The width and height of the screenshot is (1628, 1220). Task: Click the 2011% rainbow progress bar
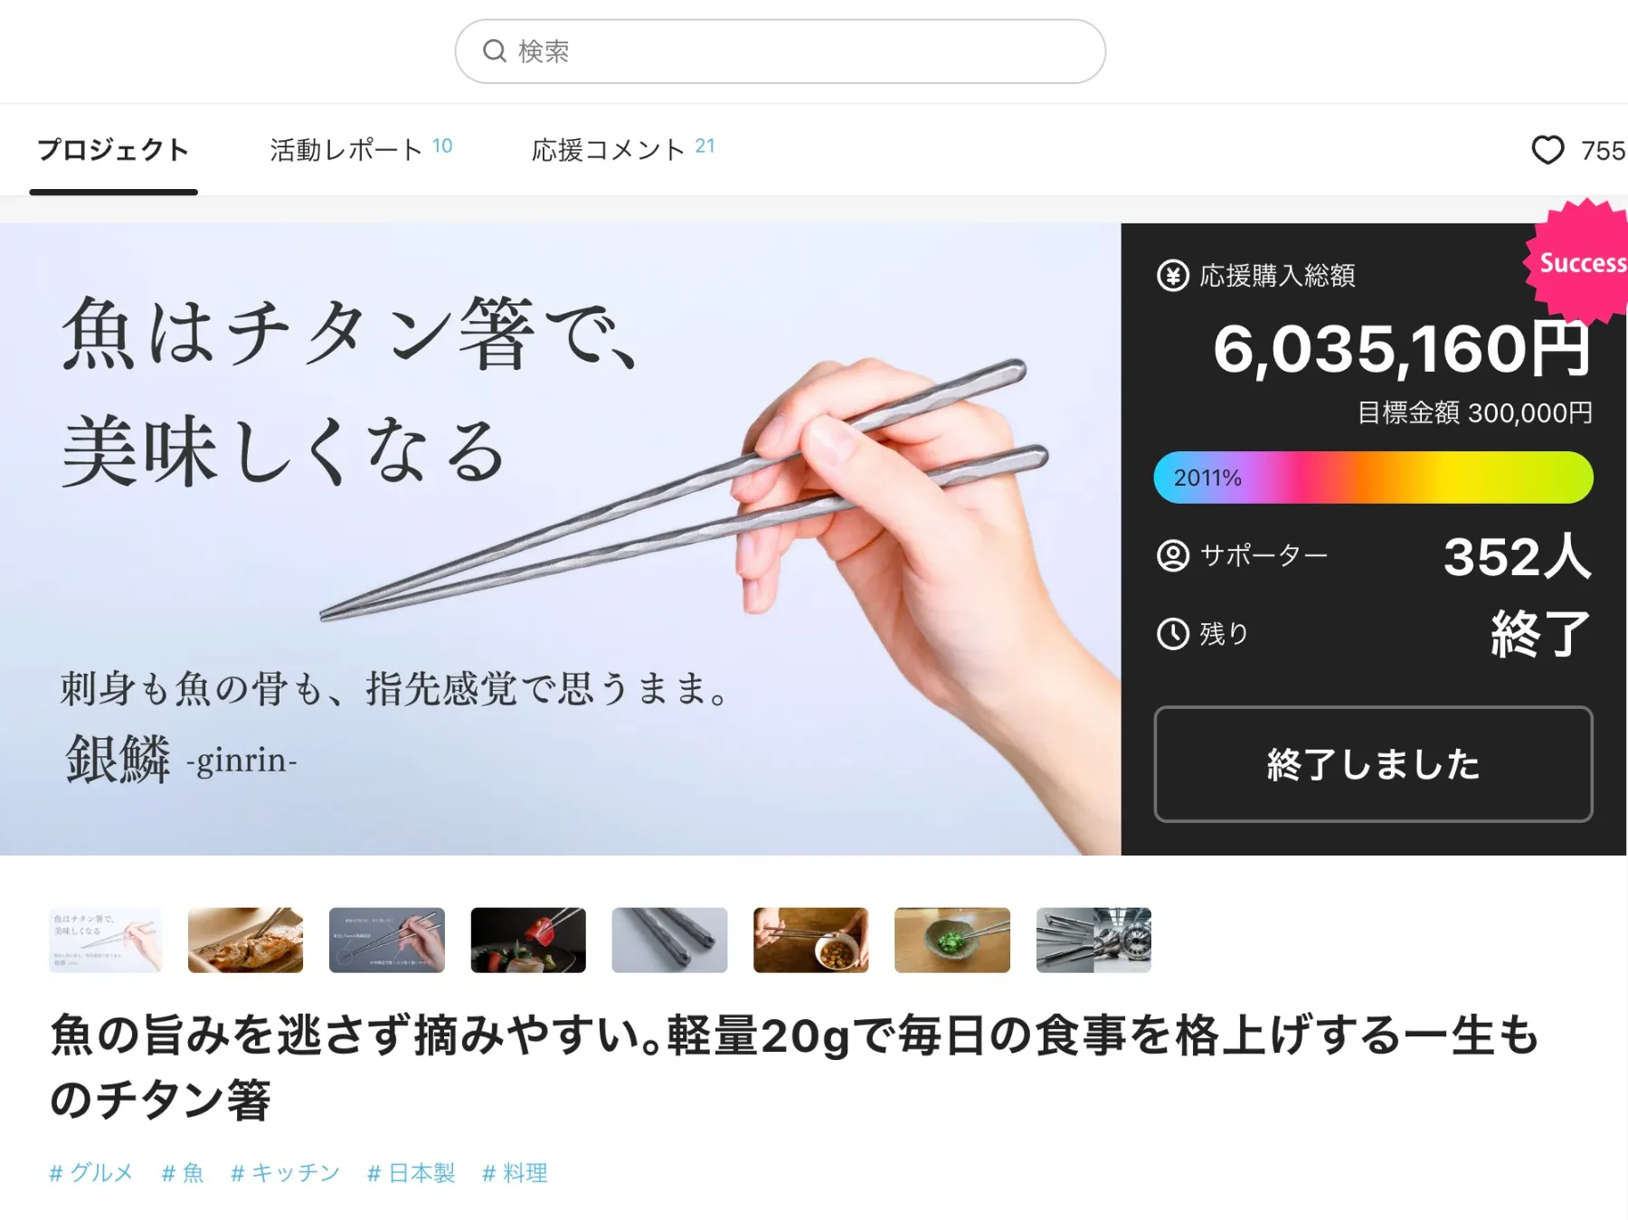1373,478
